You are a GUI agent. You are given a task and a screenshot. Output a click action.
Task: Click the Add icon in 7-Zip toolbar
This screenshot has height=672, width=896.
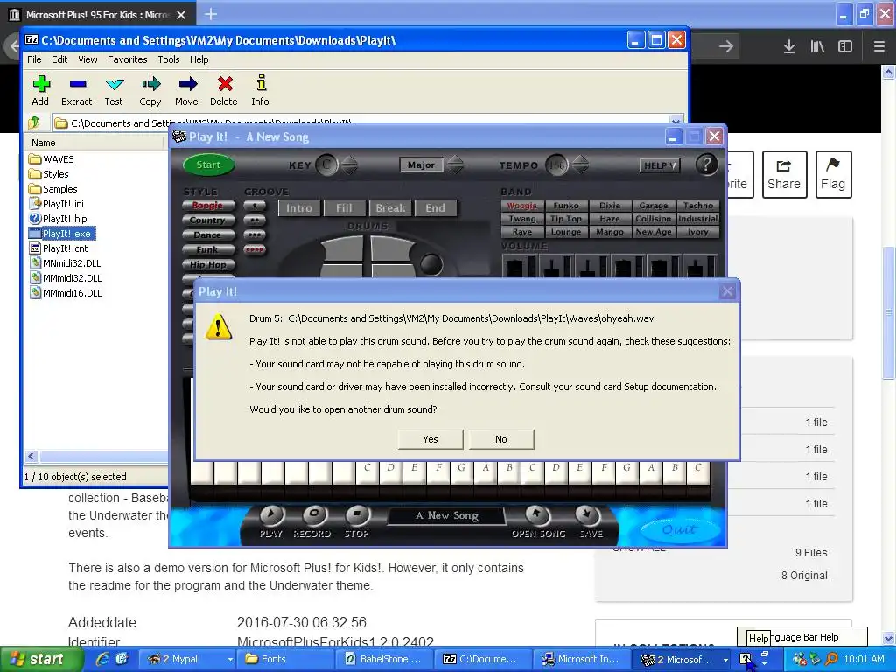(x=40, y=84)
